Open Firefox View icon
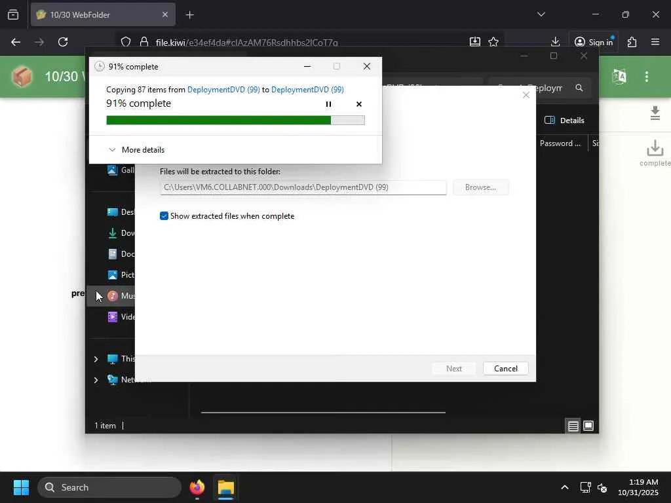This screenshot has width=671, height=503. [13, 14]
